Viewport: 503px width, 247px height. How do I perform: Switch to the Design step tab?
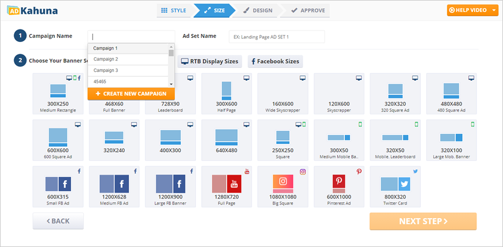click(x=258, y=10)
